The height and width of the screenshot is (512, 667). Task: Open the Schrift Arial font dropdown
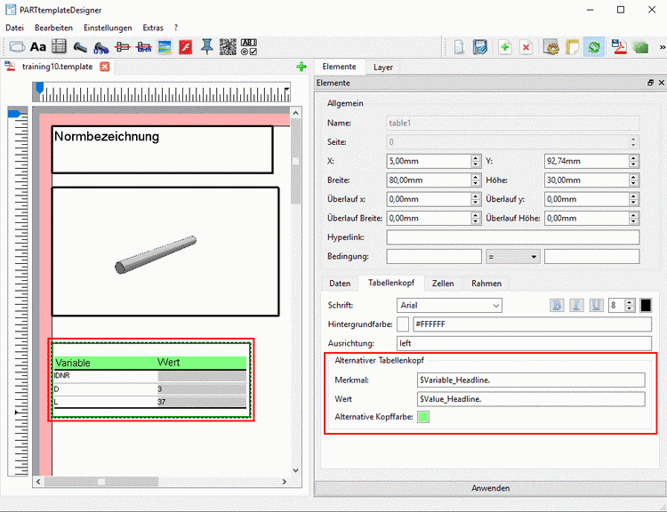tap(449, 305)
